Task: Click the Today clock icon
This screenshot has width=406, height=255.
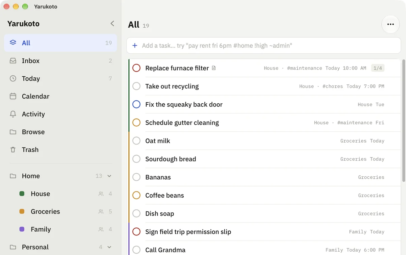Action: pos(13,78)
